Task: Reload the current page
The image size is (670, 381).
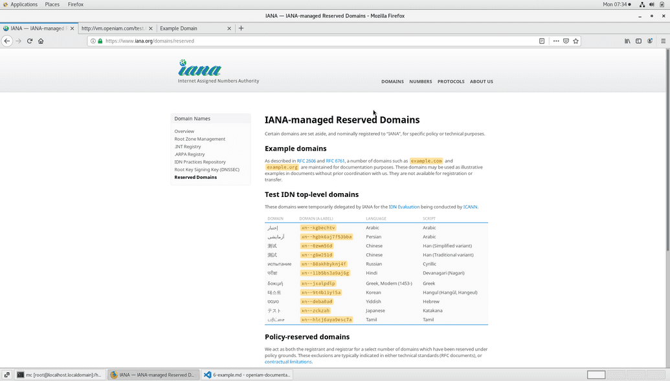Action: [x=30, y=41]
